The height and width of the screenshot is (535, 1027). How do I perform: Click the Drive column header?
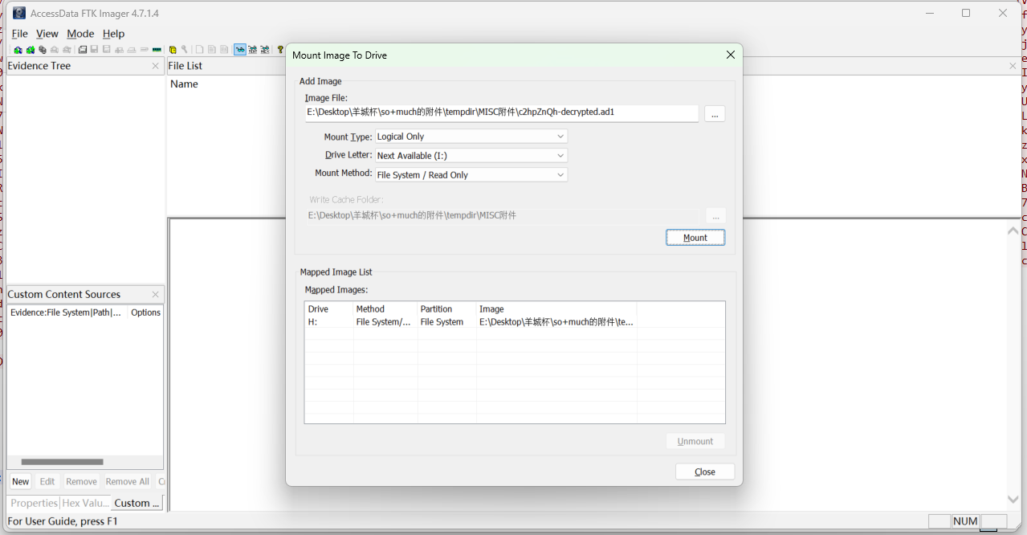(329, 309)
